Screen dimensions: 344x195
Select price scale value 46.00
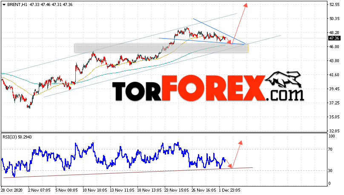coord(334,47)
